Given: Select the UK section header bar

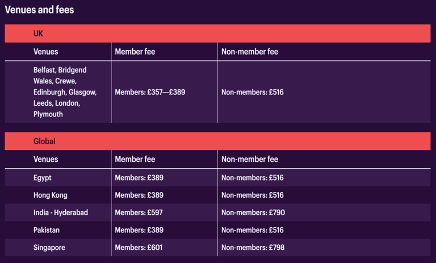Looking at the screenshot, I should click(217, 34).
